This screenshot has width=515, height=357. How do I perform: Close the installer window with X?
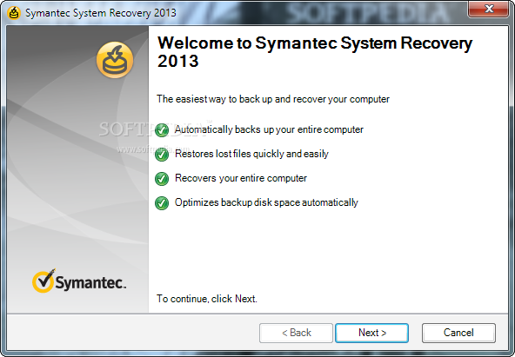(x=489, y=9)
